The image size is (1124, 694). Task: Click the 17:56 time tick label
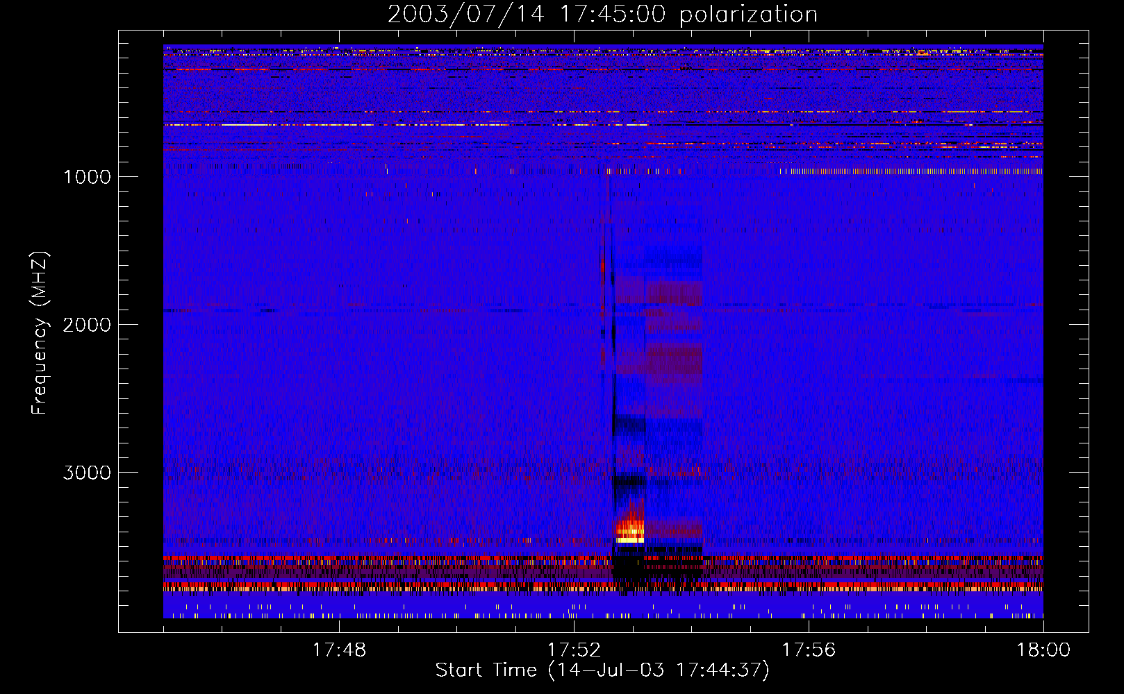[x=809, y=650]
